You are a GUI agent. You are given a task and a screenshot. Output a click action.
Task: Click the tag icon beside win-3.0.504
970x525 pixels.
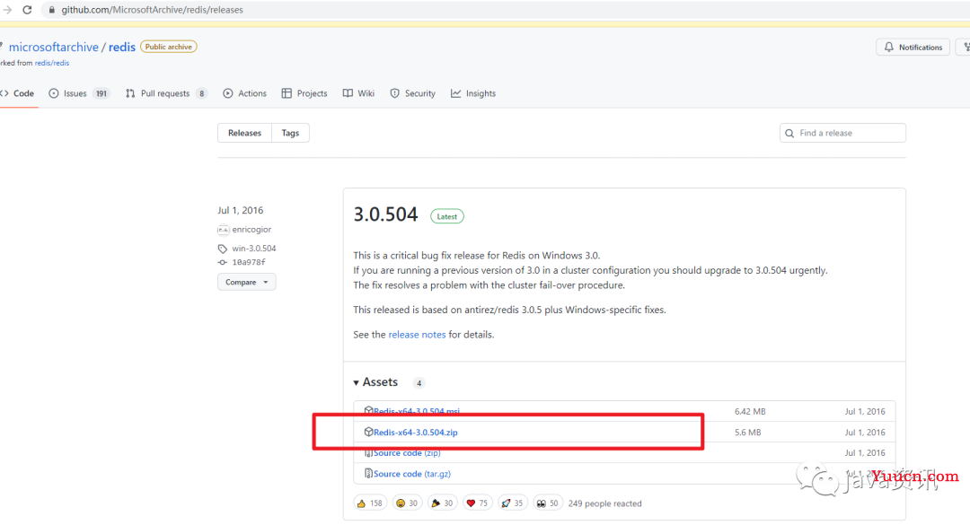pyautogui.click(x=223, y=249)
